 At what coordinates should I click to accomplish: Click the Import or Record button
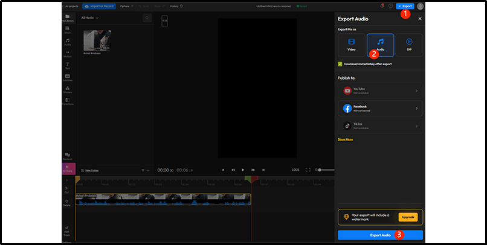99,6
